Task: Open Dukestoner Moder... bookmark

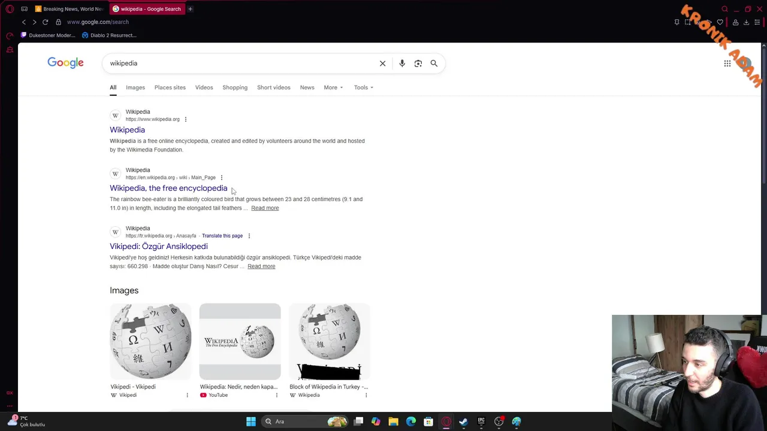Action: (x=48, y=35)
